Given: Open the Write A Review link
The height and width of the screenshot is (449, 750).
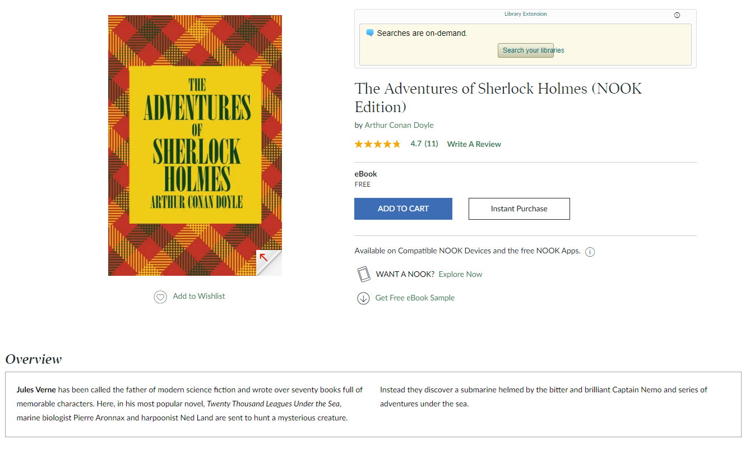Looking at the screenshot, I should click(474, 144).
